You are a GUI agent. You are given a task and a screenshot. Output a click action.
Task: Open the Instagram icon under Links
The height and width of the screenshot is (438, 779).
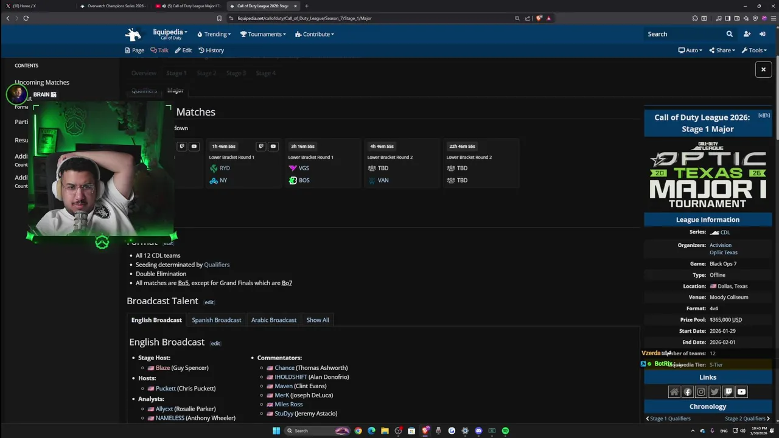tap(701, 392)
